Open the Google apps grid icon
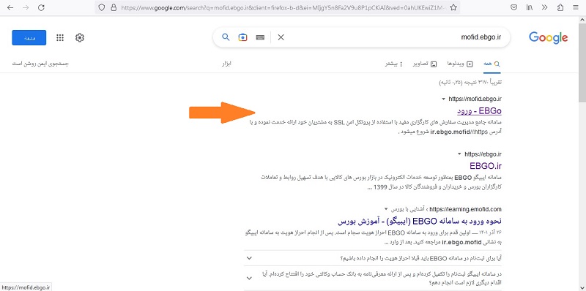The image size is (586, 291). tap(60, 38)
